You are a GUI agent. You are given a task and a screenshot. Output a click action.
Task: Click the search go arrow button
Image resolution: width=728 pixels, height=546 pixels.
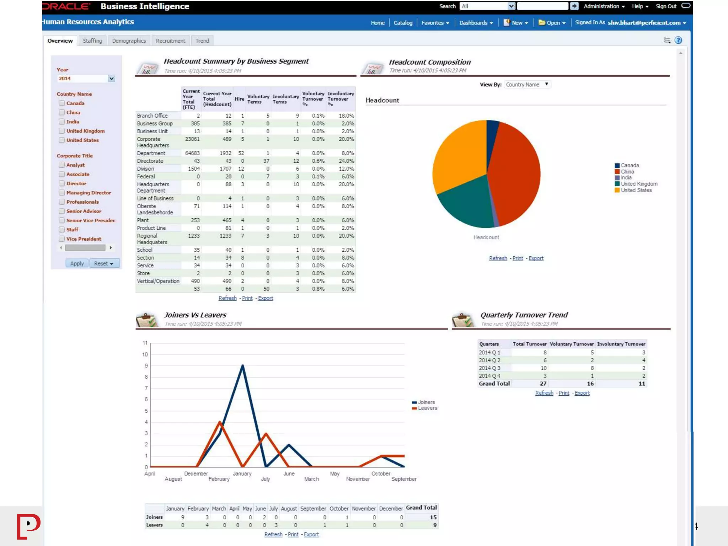[574, 6]
